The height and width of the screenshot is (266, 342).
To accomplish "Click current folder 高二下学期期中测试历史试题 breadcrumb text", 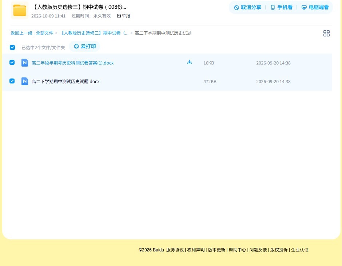I will tap(163, 33).
